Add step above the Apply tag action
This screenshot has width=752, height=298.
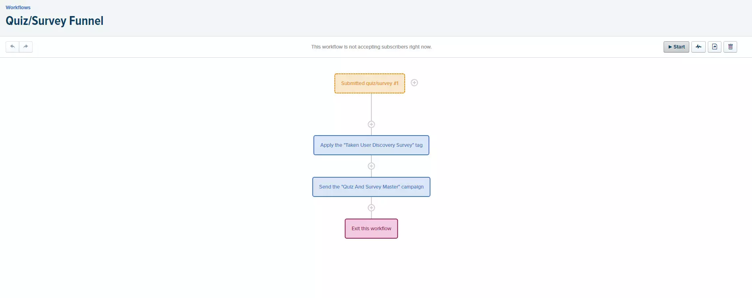click(x=371, y=124)
